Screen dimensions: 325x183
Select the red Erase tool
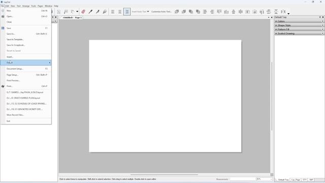pos(83,12)
